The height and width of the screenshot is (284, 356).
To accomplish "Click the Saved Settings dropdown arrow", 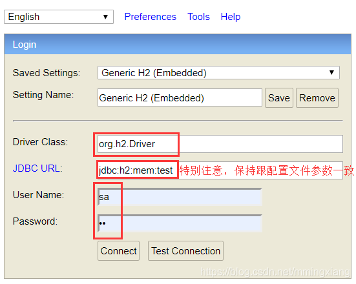I will click(x=331, y=72).
